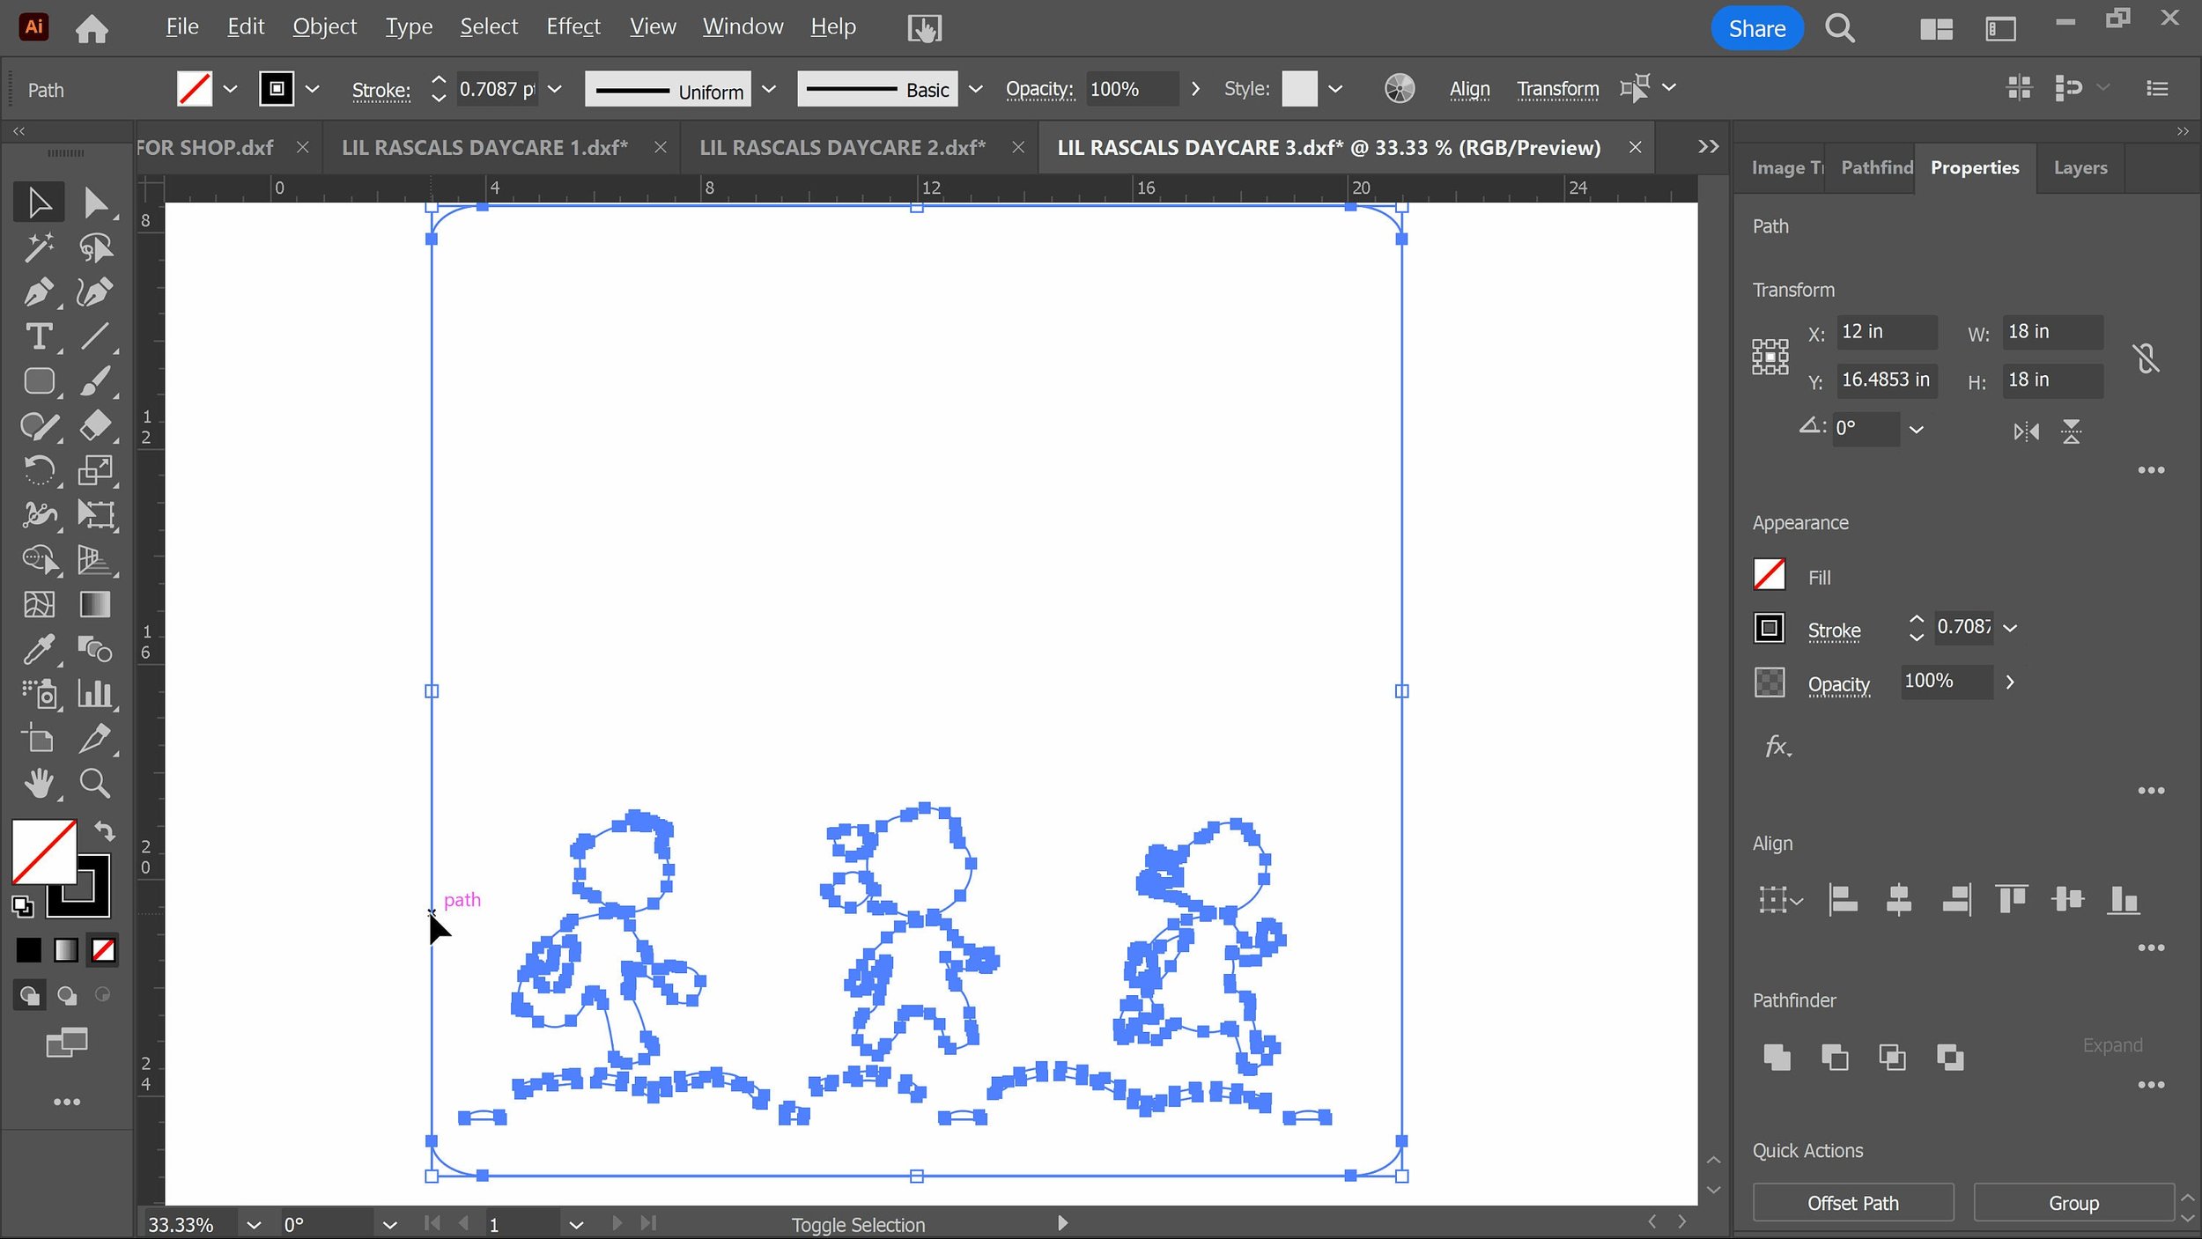Select the Line Segment tool
Screen dimensions: 2202x1239
point(95,336)
